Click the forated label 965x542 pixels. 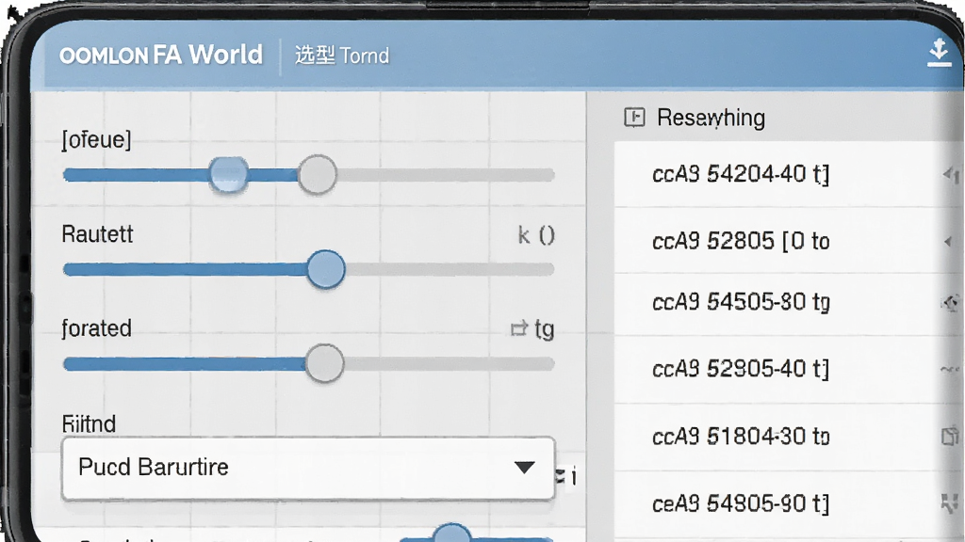97,328
